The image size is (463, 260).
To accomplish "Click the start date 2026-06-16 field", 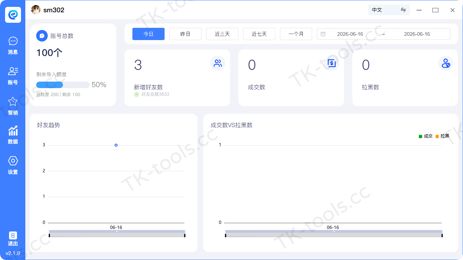I will (350, 34).
